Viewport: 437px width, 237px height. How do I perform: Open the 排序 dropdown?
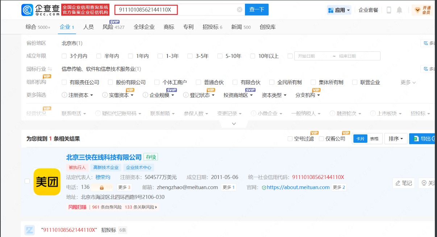click(396, 139)
